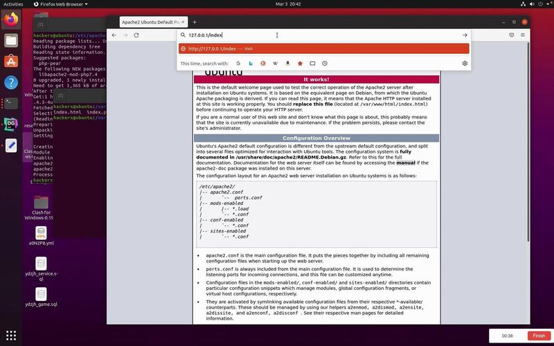The height and width of the screenshot is (346, 554).
Task: Search in open Tabs icon
Action: 312,64
